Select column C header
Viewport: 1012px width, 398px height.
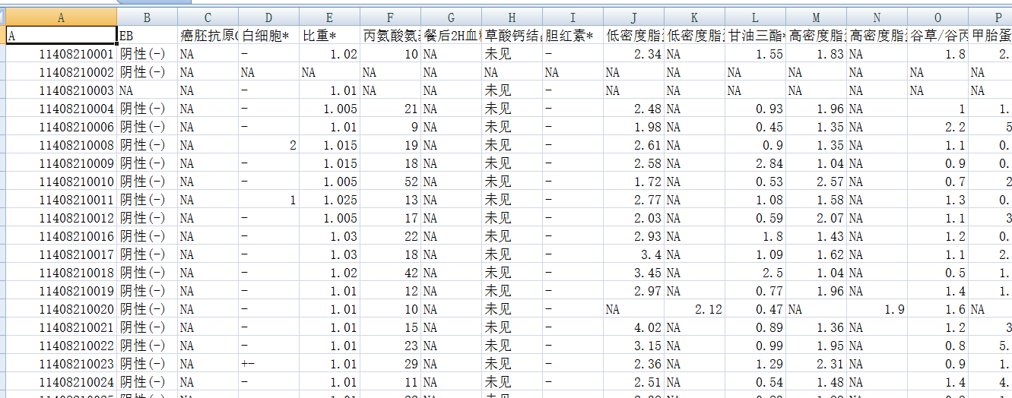[x=208, y=17]
